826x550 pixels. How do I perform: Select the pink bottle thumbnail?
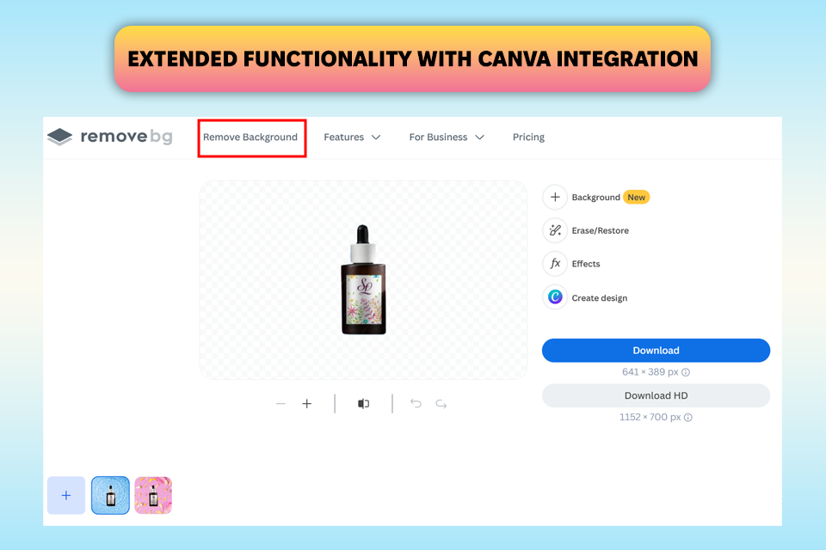point(153,495)
